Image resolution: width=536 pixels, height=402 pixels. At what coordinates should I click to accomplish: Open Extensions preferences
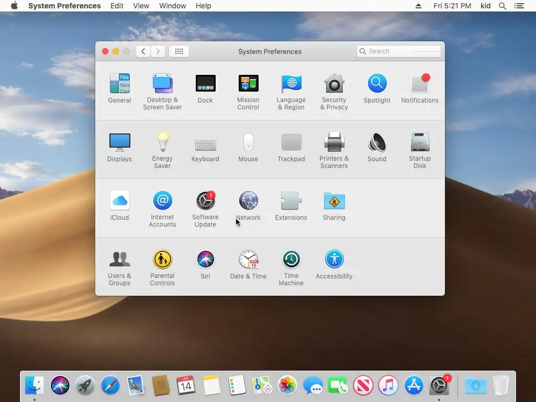tap(291, 206)
